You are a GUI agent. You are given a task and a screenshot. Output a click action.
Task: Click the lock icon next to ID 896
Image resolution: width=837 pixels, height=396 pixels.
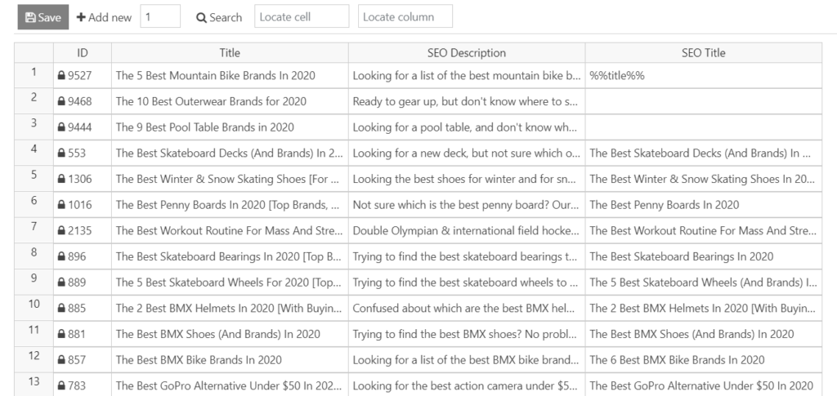[x=61, y=256]
